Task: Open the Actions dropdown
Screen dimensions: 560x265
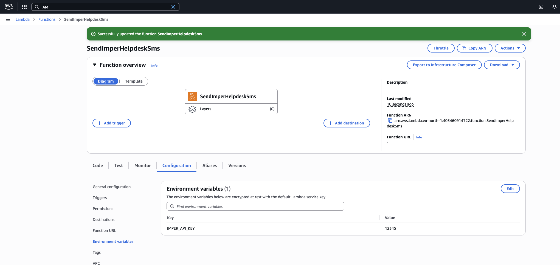Action: coord(510,48)
